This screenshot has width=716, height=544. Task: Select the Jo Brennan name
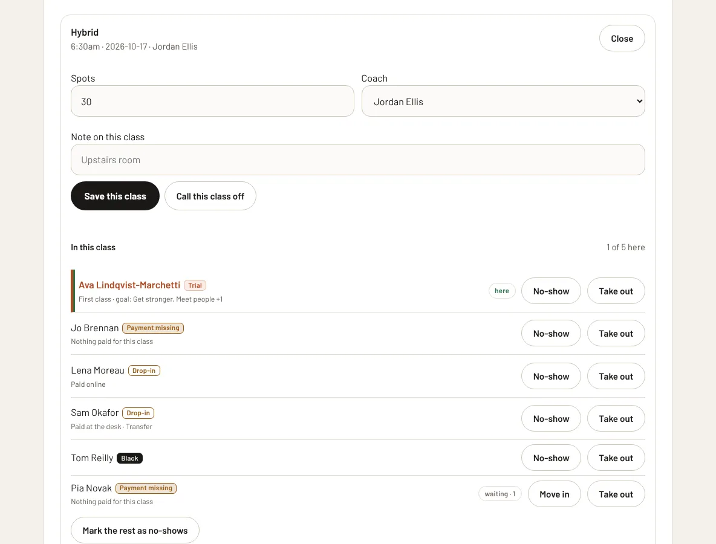point(94,328)
